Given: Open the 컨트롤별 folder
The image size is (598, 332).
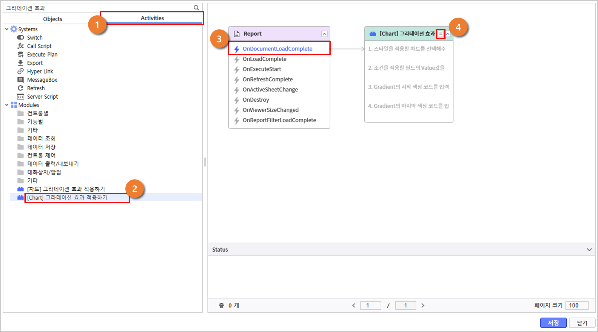Looking at the screenshot, I should 38,113.
